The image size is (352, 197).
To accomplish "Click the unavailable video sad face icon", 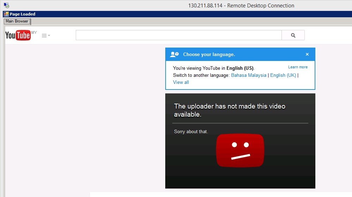I will point(240,150).
